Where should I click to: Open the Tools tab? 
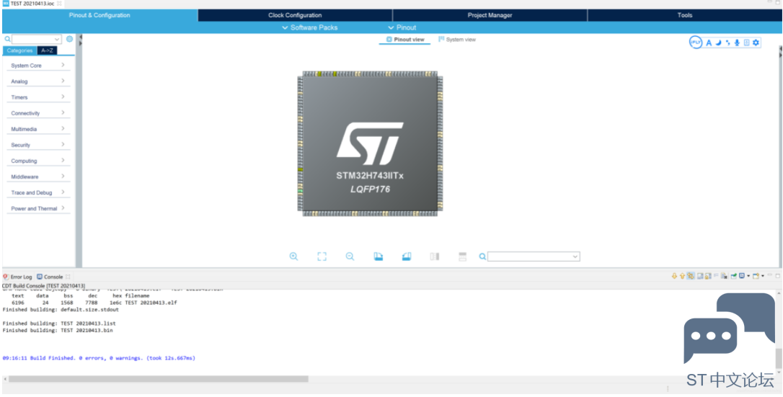(685, 15)
